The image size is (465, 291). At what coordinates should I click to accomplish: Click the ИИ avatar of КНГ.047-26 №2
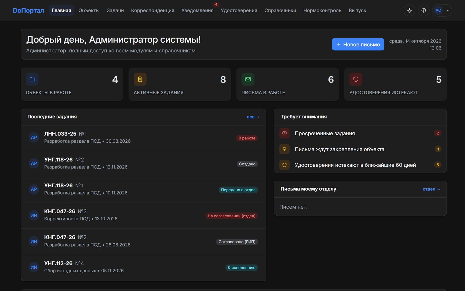[x=34, y=242]
